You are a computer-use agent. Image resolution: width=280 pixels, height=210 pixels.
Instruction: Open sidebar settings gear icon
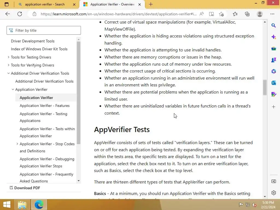(273, 193)
